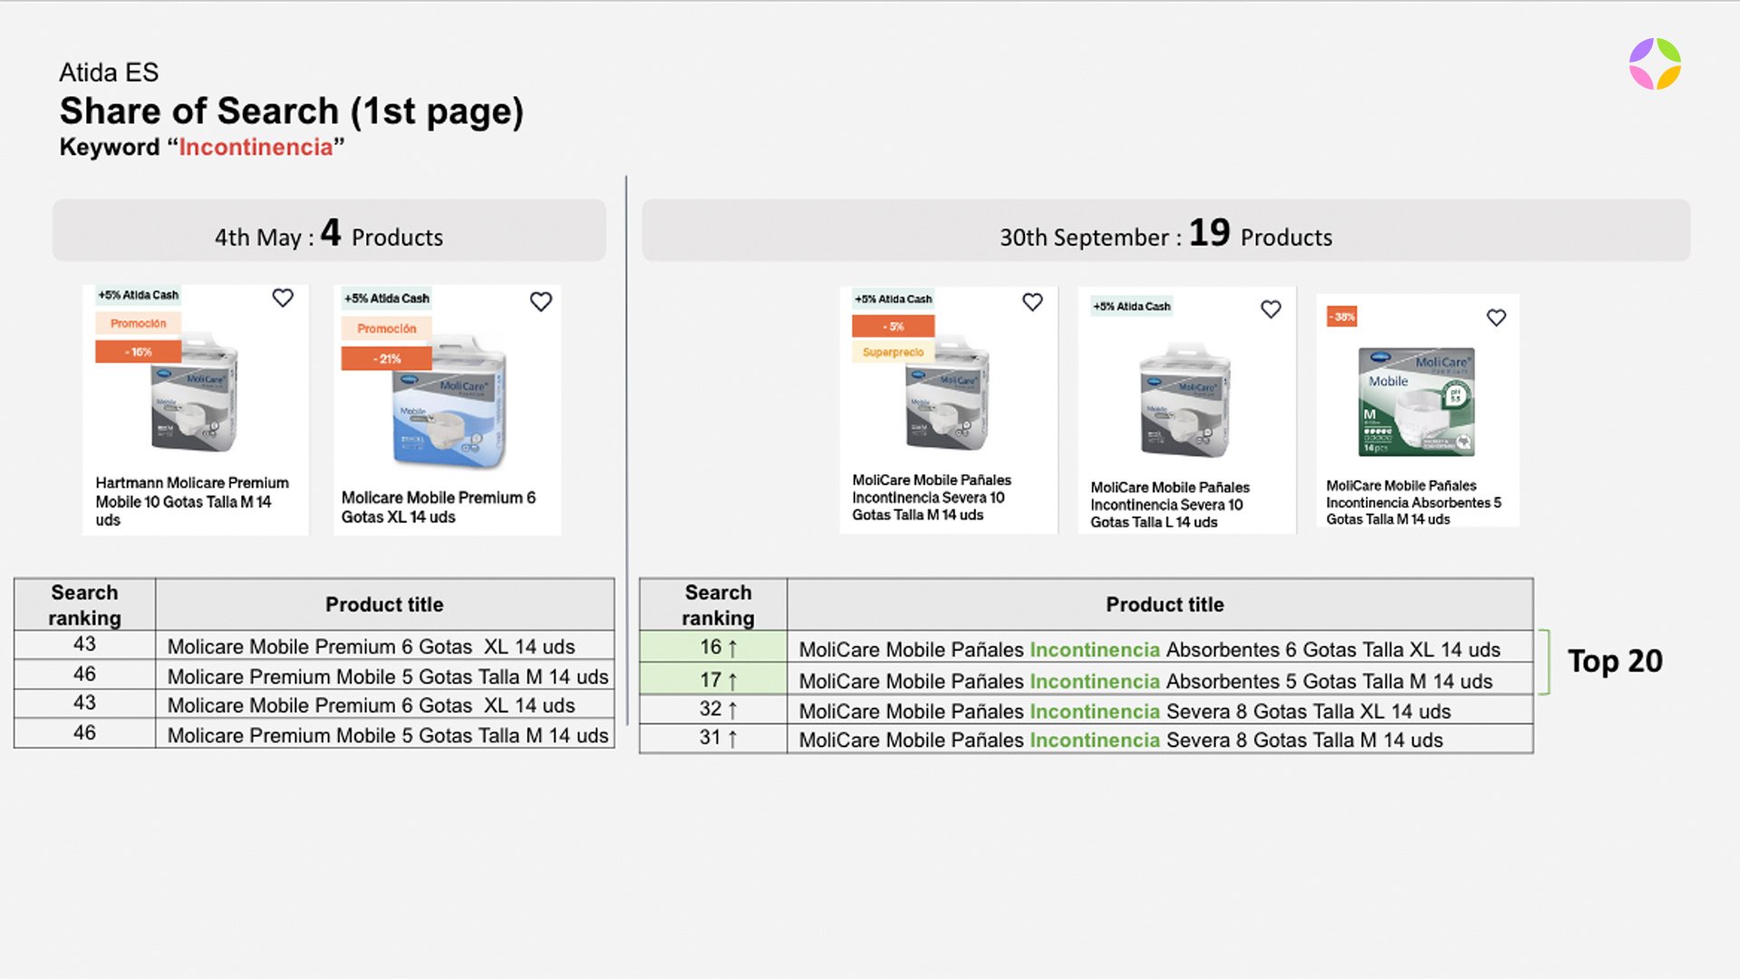
Task: Select ranking cell '16 ↑'
Action: [713, 647]
